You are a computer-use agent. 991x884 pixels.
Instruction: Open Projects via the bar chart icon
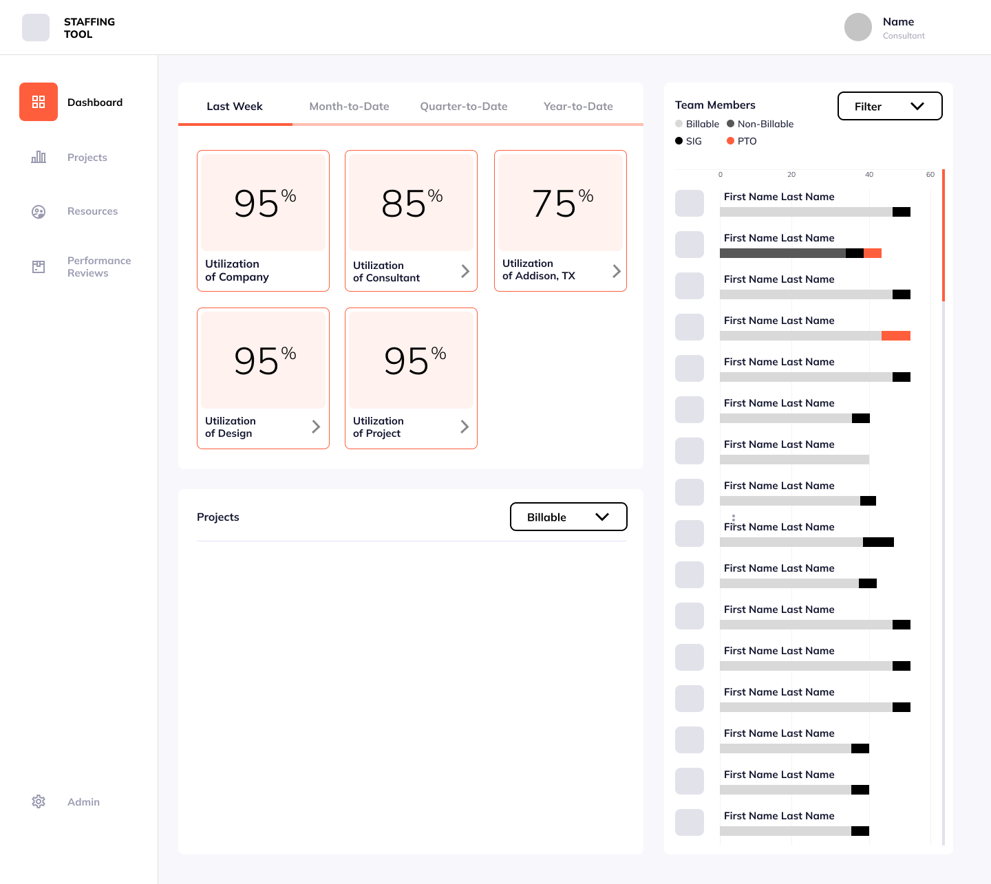pos(39,157)
